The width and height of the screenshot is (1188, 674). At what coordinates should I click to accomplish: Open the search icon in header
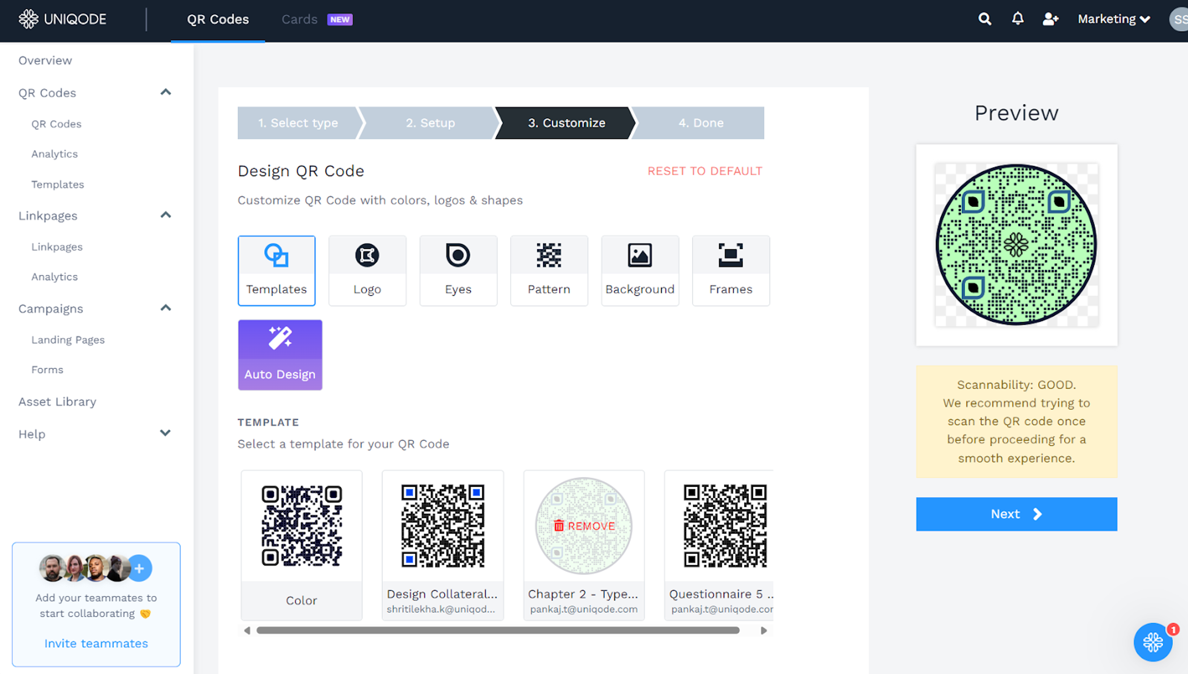[984, 19]
